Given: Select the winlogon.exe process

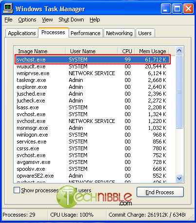Looking at the screenshot, I should [x=92, y=135].
